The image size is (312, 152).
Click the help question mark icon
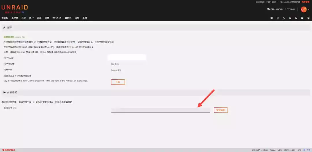point(308,18)
